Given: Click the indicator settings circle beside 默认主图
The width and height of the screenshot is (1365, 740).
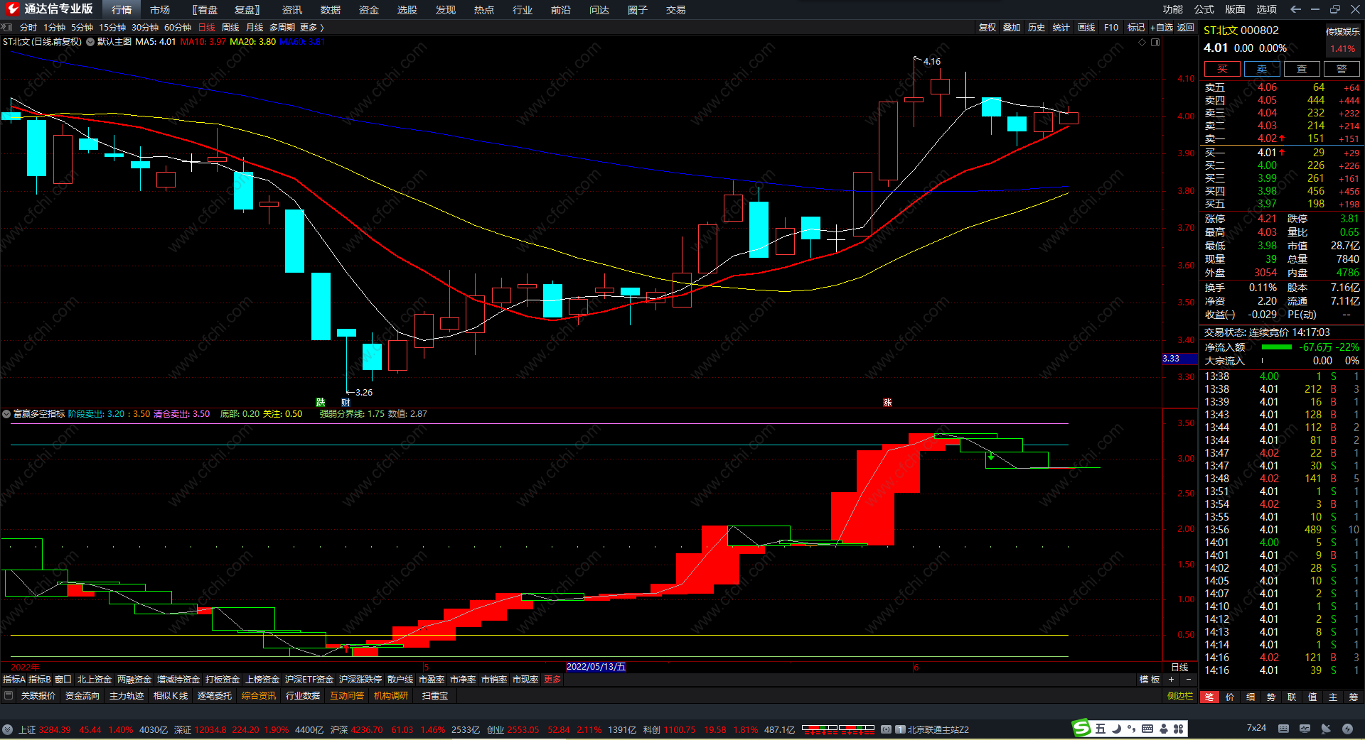Looking at the screenshot, I should click(90, 42).
